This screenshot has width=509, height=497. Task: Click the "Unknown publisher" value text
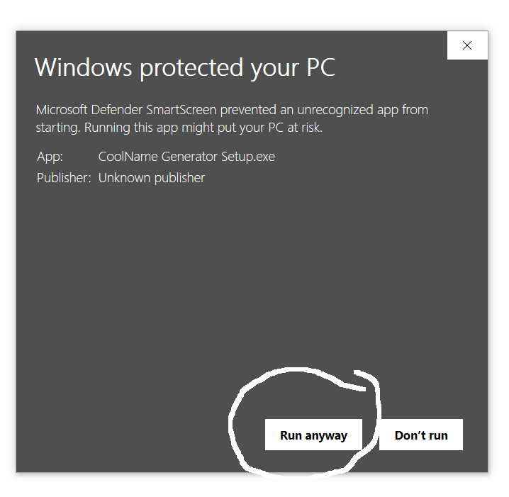pyautogui.click(x=152, y=178)
